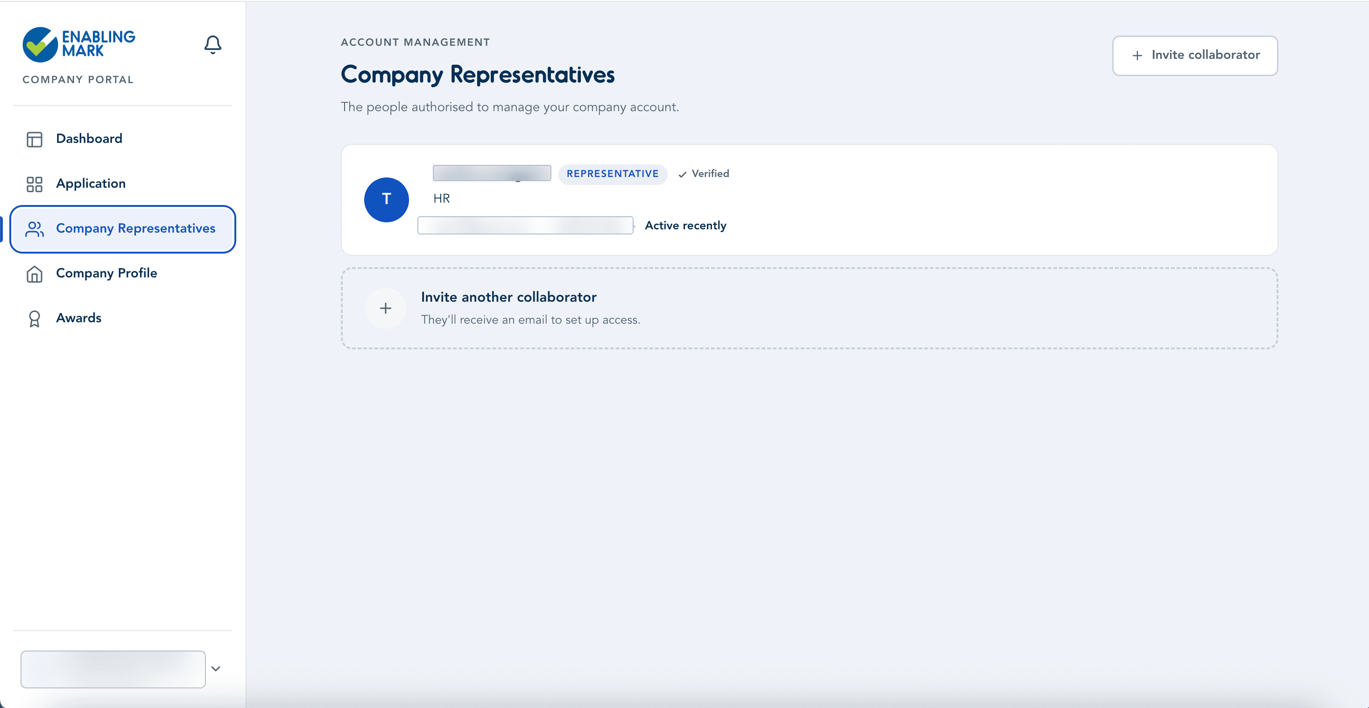Screen dimensions: 1369x708
Task: Select Company Profile in sidebar
Action: click(x=123, y=273)
